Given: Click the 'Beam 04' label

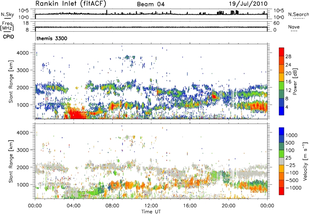Looking at the screenshot, I should (x=151, y=4).
